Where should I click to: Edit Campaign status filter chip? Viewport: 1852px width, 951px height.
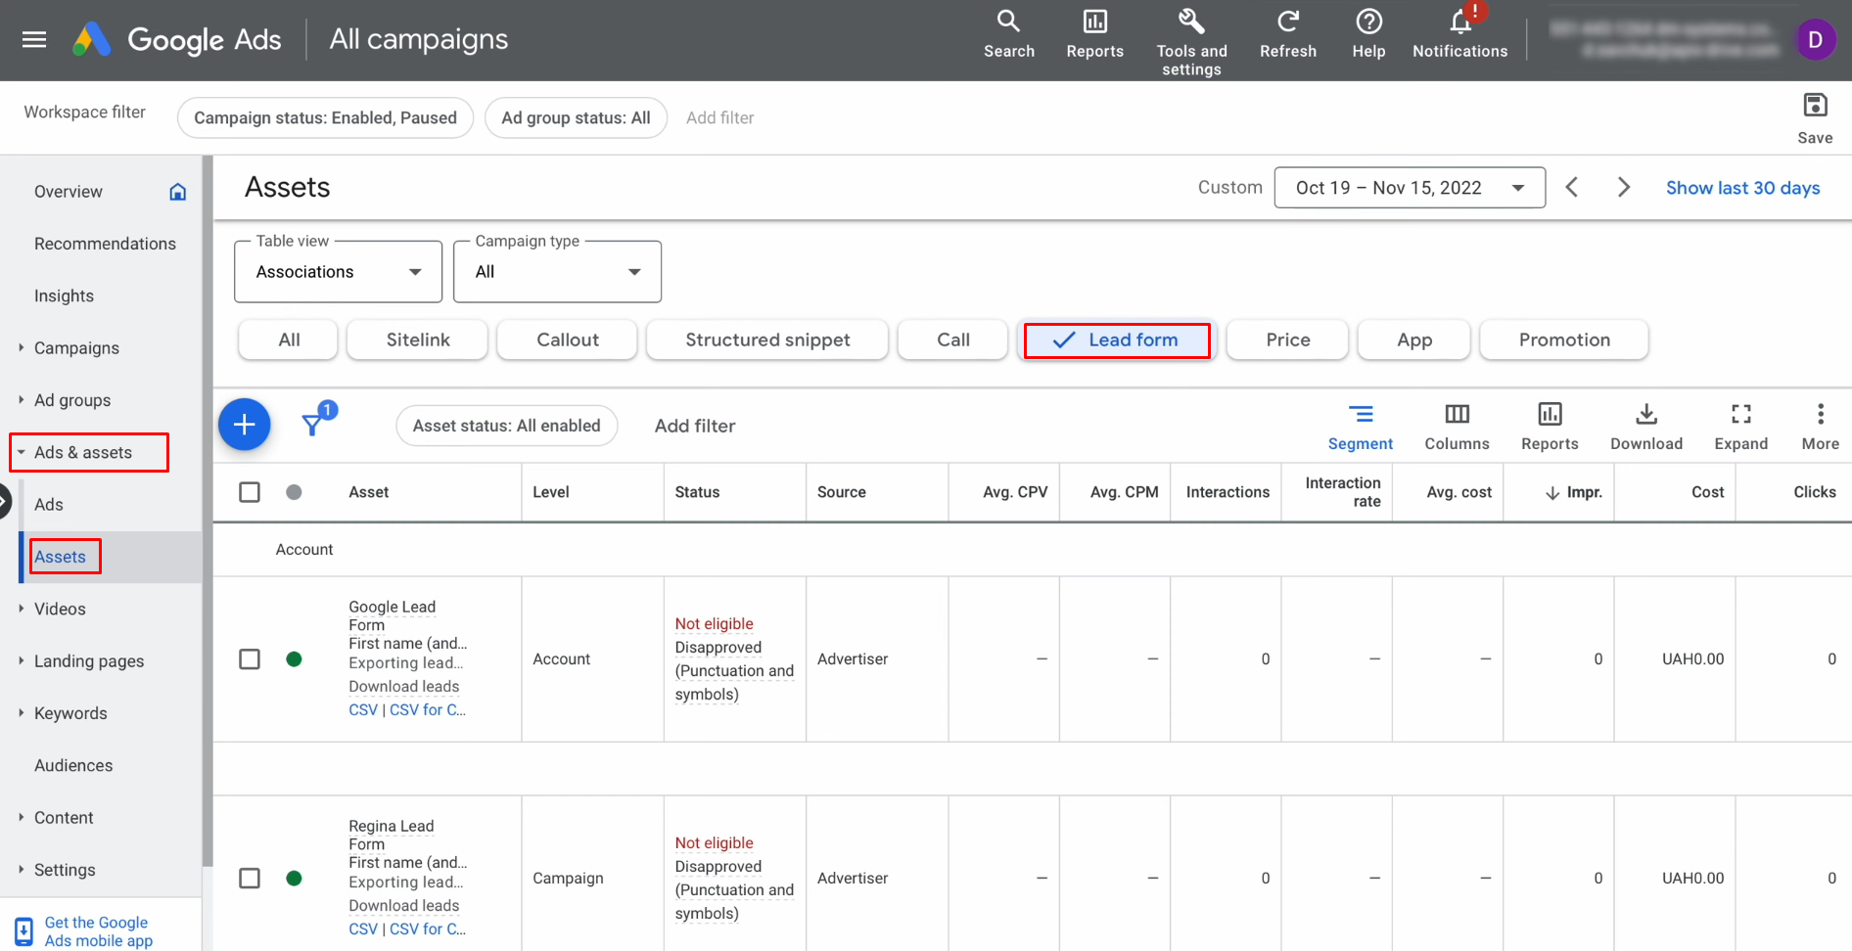pos(325,117)
